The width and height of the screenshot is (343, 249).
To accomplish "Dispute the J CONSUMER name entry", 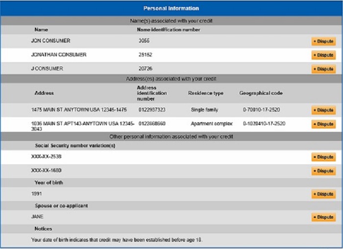I will click(x=323, y=69).
